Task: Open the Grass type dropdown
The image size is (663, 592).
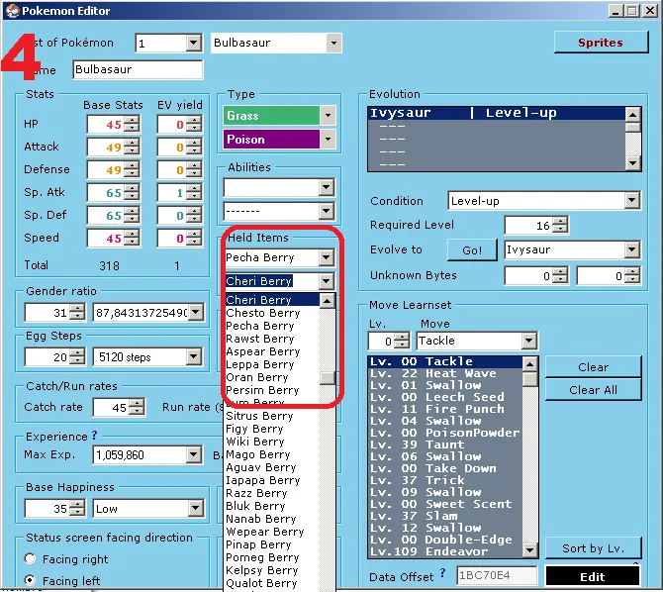Action: click(328, 115)
